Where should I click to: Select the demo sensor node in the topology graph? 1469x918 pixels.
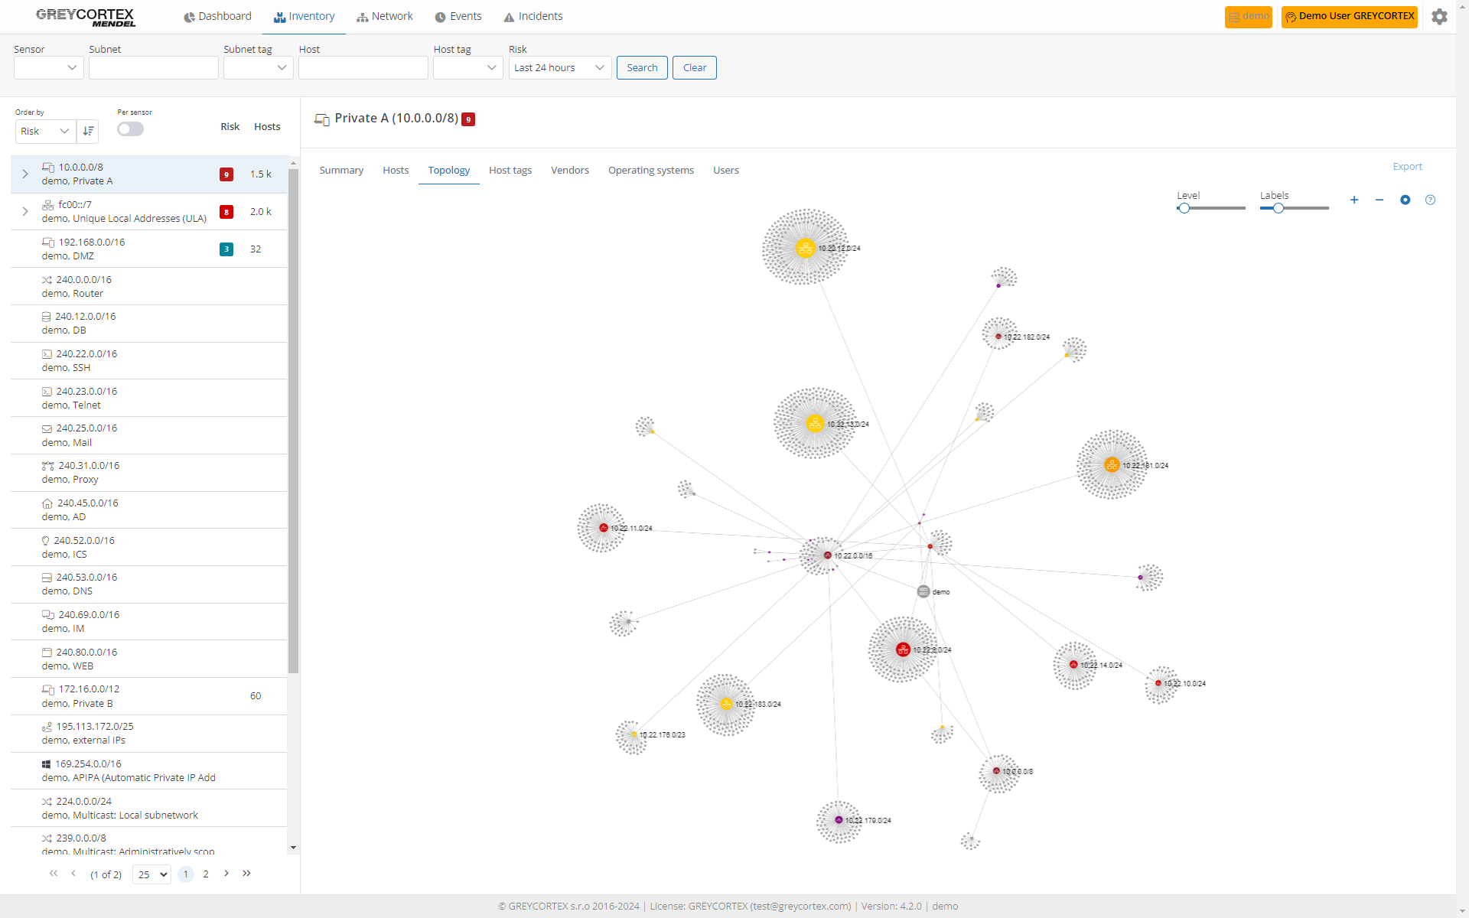[x=921, y=591]
